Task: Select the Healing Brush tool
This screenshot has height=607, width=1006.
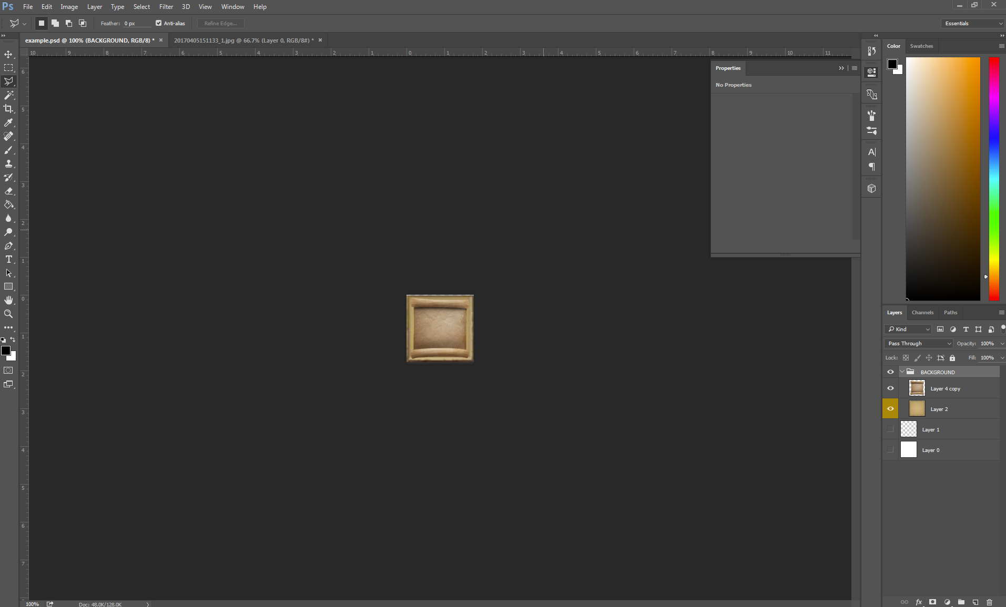Action: 8,136
